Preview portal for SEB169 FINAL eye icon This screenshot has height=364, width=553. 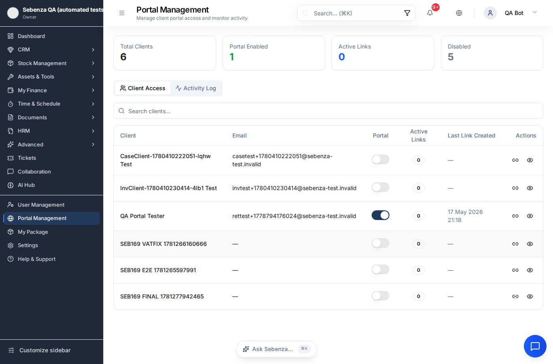pos(530,296)
